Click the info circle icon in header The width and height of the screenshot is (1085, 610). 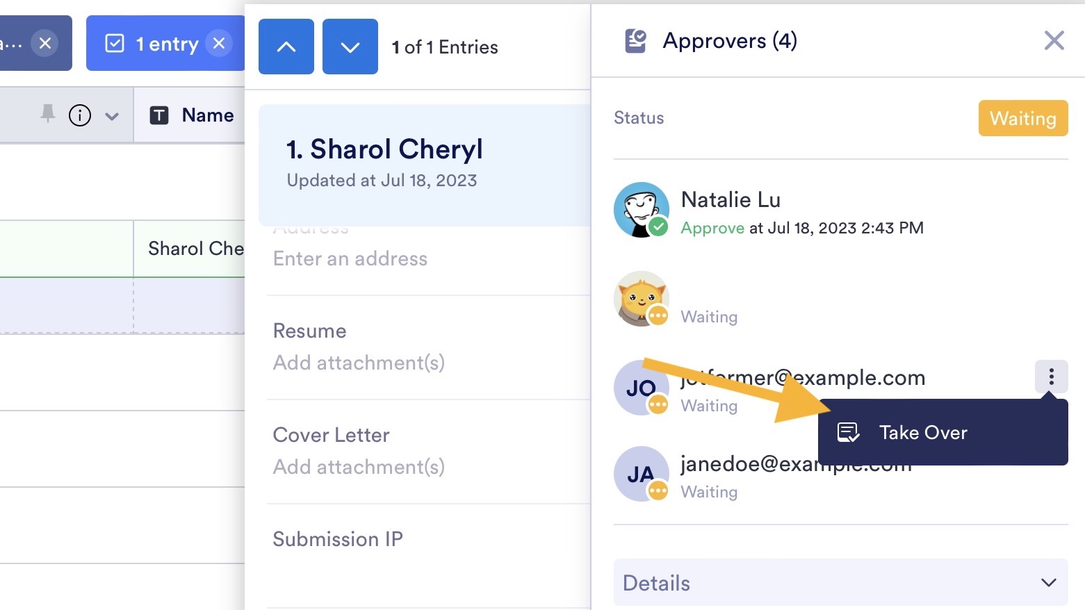(80, 115)
